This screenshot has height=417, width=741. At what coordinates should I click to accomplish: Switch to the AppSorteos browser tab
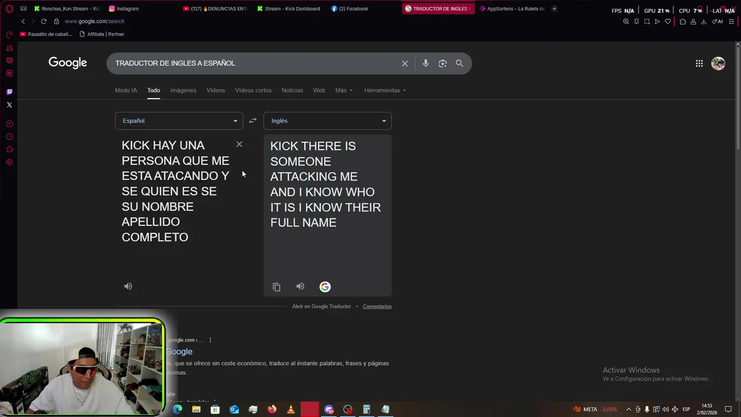(512, 9)
